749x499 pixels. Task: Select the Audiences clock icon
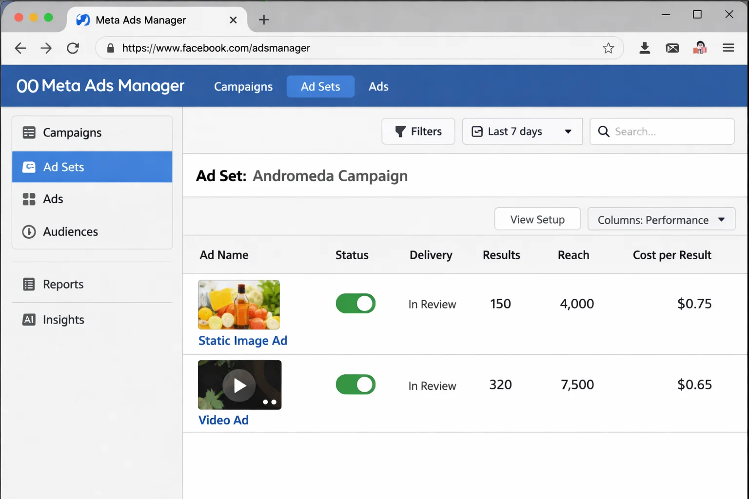point(29,231)
